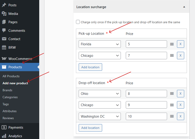
Task: Click Add location under Pick-up Location
Action: point(90,67)
